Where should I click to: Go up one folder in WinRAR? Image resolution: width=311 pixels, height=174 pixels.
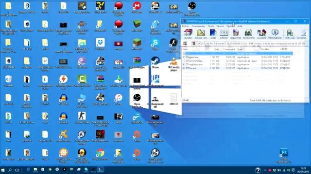(x=185, y=43)
